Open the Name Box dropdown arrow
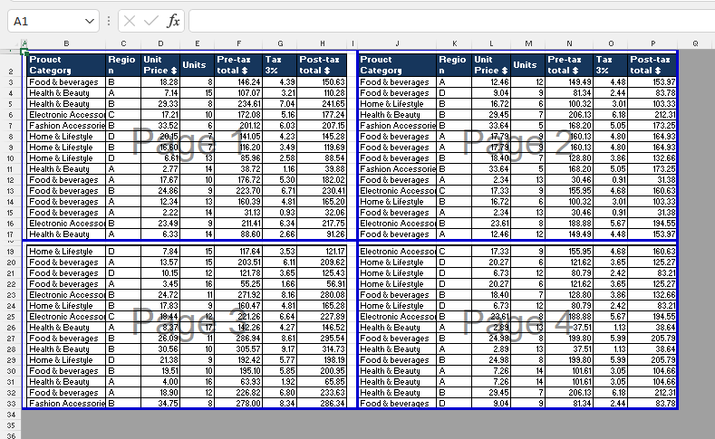The image size is (715, 439). pyautogui.click(x=90, y=21)
